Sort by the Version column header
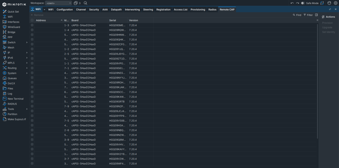The image size is (339, 168). pyautogui.click(x=141, y=20)
